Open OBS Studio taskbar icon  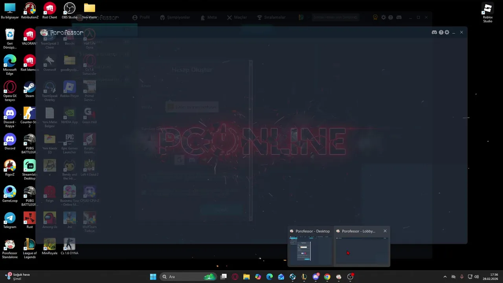point(350,277)
